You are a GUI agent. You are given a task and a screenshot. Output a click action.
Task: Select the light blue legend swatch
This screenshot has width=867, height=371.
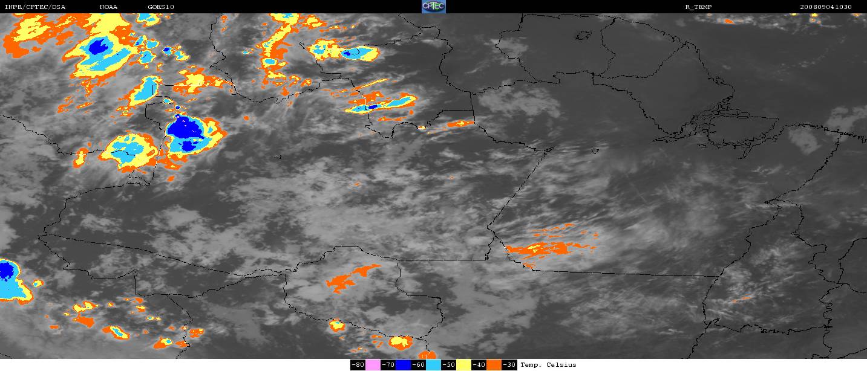point(433,365)
